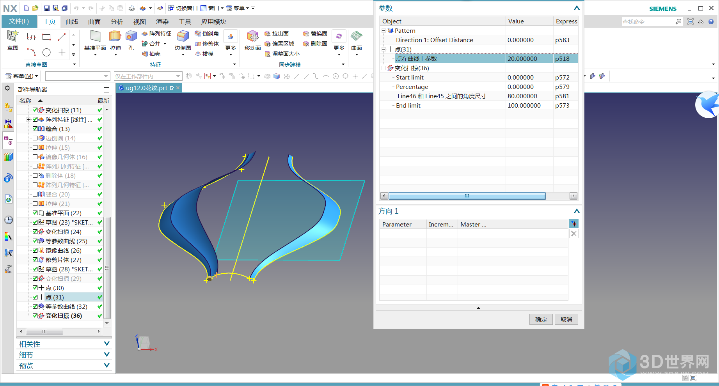Uncheck 变化扫掠 (24) feature
Screen dimensions: 719x386
pyautogui.click(x=35, y=232)
